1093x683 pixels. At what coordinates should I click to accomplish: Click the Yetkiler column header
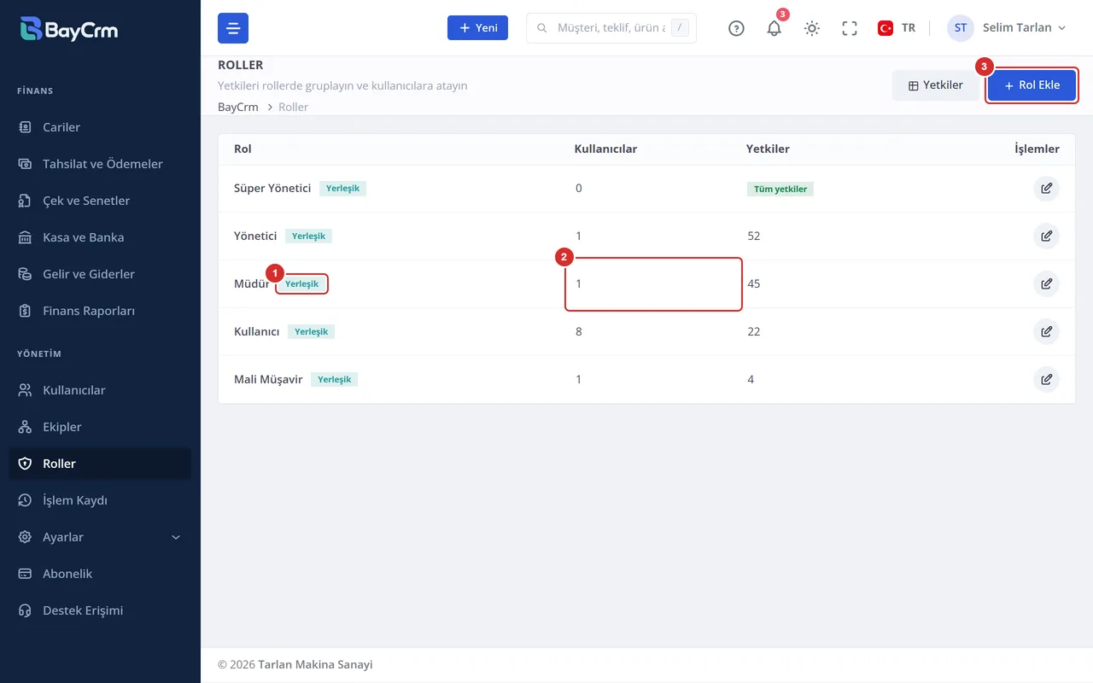pos(768,149)
